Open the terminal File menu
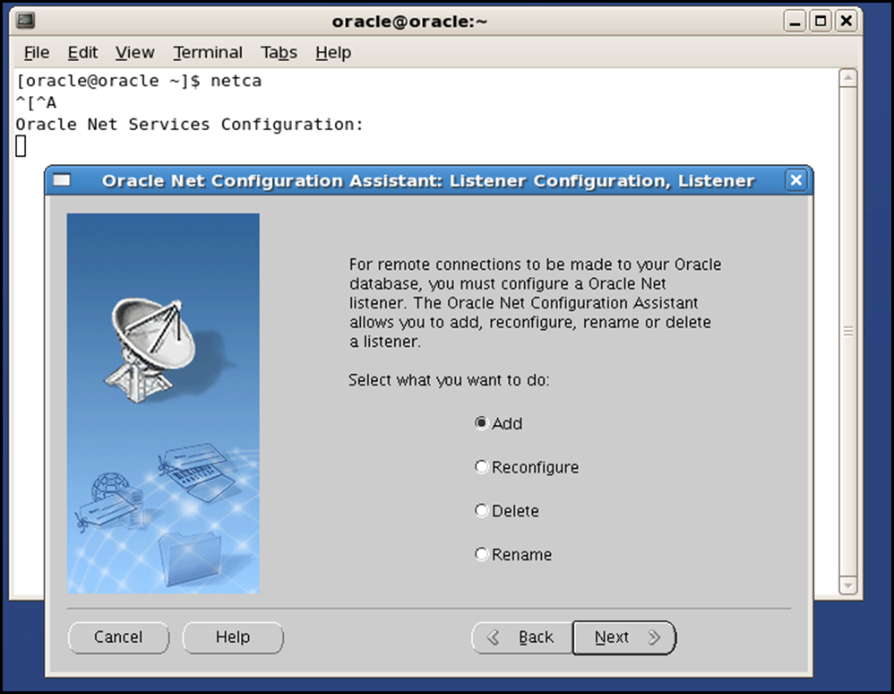This screenshot has width=894, height=694. pos(37,53)
